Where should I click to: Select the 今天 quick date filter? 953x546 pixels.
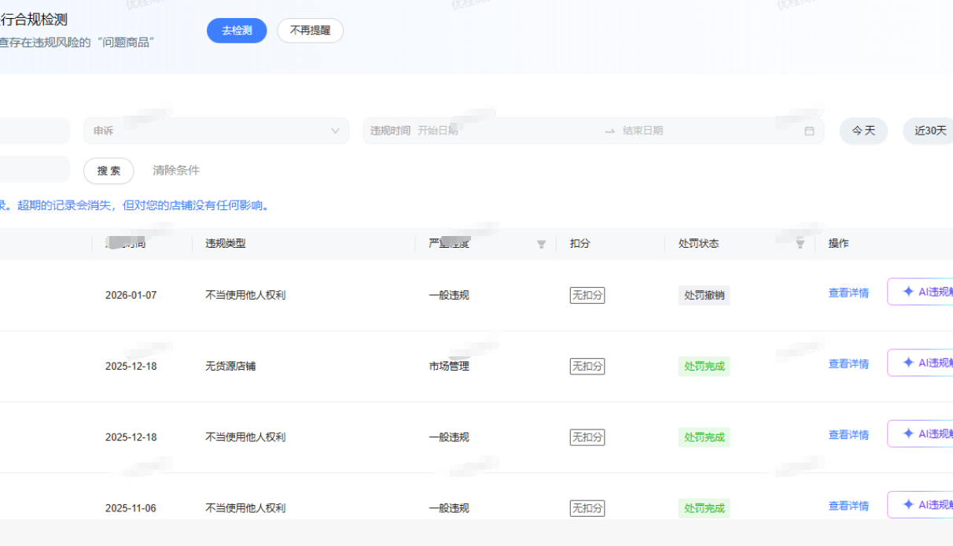click(x=863, y=131)
